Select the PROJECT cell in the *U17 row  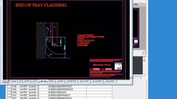tap(74, 95)
